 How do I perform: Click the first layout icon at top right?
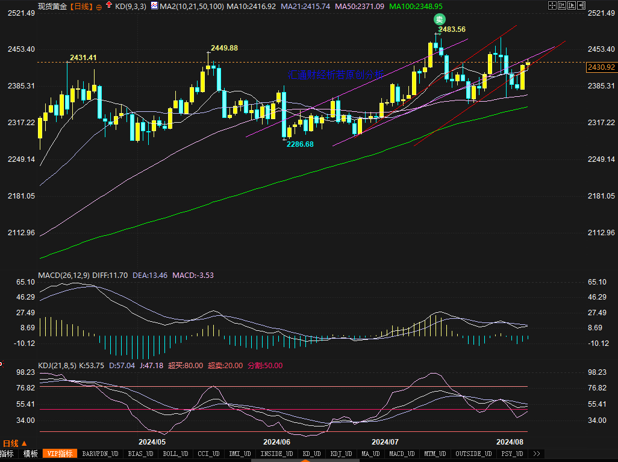(552, 5)
